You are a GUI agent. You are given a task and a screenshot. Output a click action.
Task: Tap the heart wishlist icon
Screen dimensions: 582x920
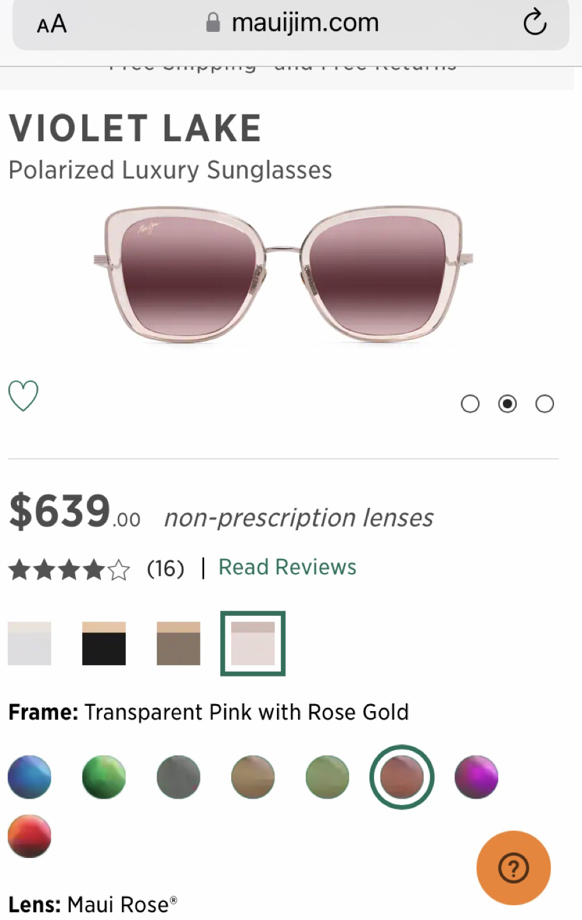coord(23,395)
